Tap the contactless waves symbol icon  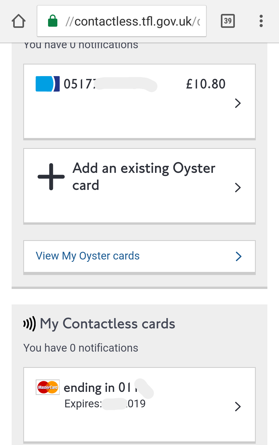29,323
